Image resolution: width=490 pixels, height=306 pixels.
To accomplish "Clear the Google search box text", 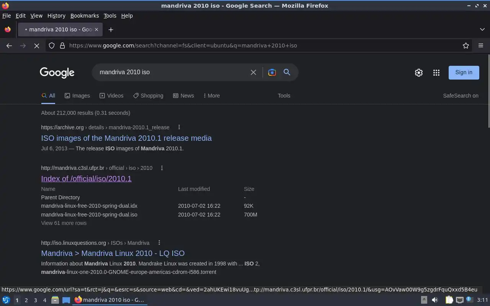I will (x=253, y=72).
